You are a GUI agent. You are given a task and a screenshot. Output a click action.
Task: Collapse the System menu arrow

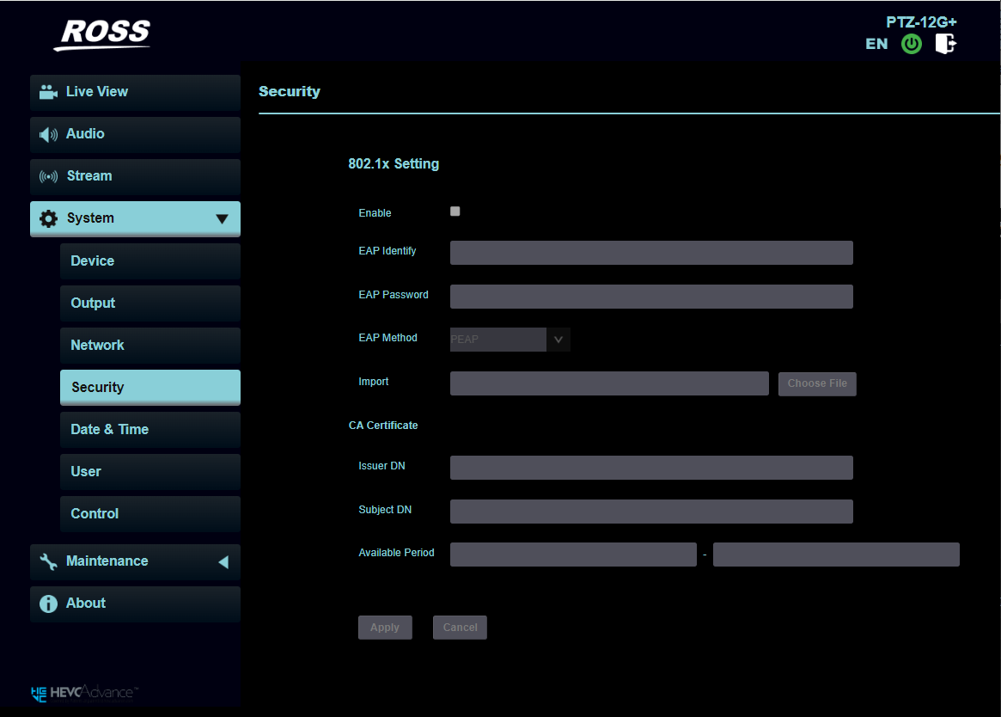coord(222,219)
